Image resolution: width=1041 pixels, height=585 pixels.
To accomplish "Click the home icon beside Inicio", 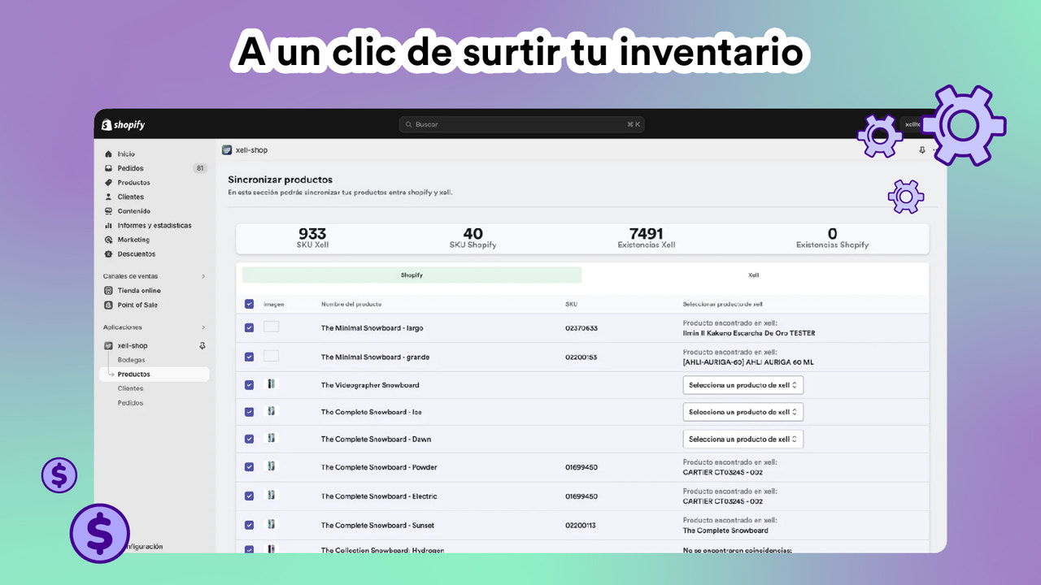I will click(108, 154).
